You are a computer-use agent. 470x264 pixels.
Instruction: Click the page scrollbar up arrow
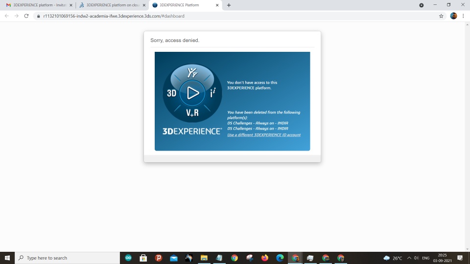(467, 24)
